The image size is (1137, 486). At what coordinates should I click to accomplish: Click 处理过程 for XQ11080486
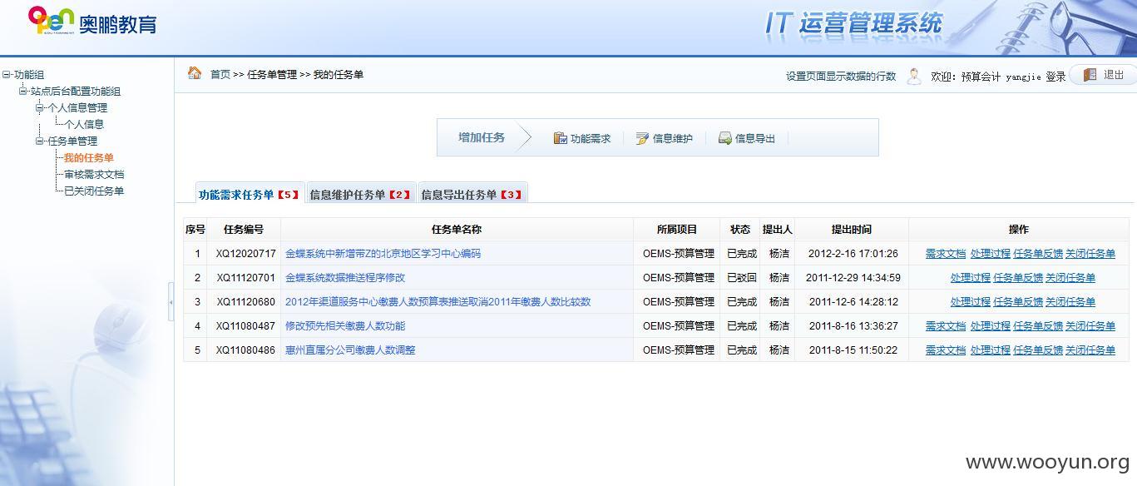point(991,350)
